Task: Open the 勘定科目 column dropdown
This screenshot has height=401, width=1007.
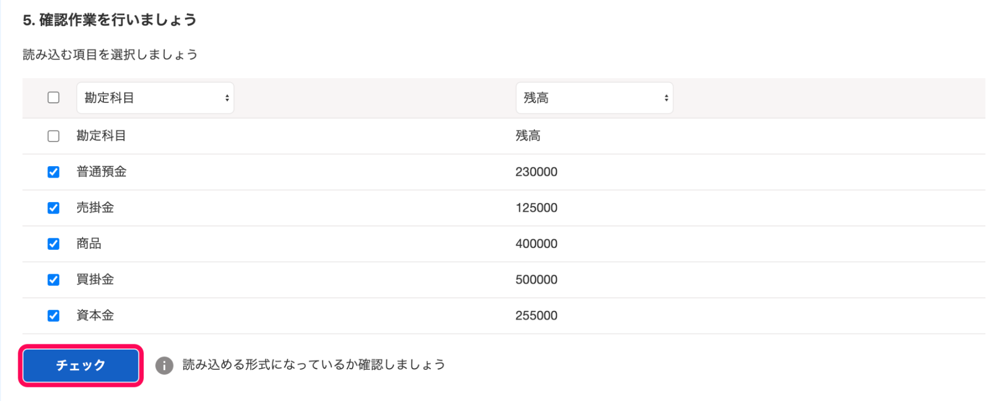Action: (x=155, y=98)
